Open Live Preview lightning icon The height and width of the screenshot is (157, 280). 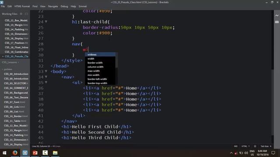click(x=277, y=16)
